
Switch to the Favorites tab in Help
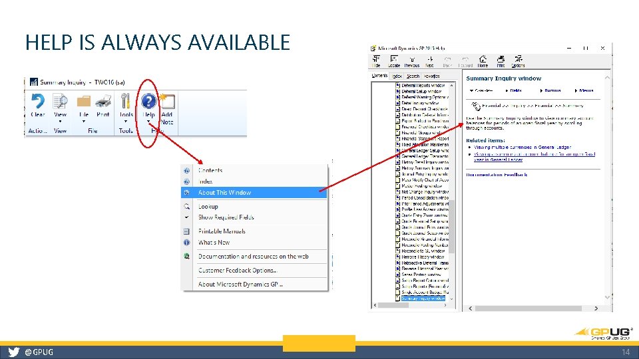click(431, 76)
